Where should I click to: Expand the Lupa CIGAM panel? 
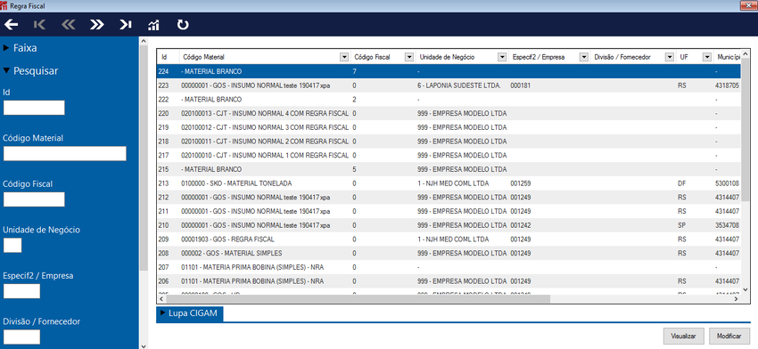pos(189,313)
